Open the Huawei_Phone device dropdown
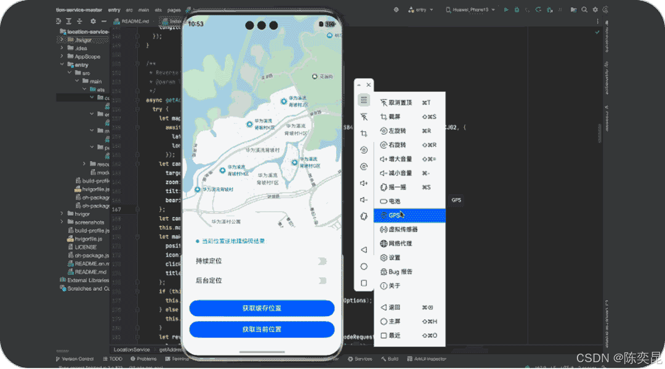This screenshot has height=369, width=665. 471,9
